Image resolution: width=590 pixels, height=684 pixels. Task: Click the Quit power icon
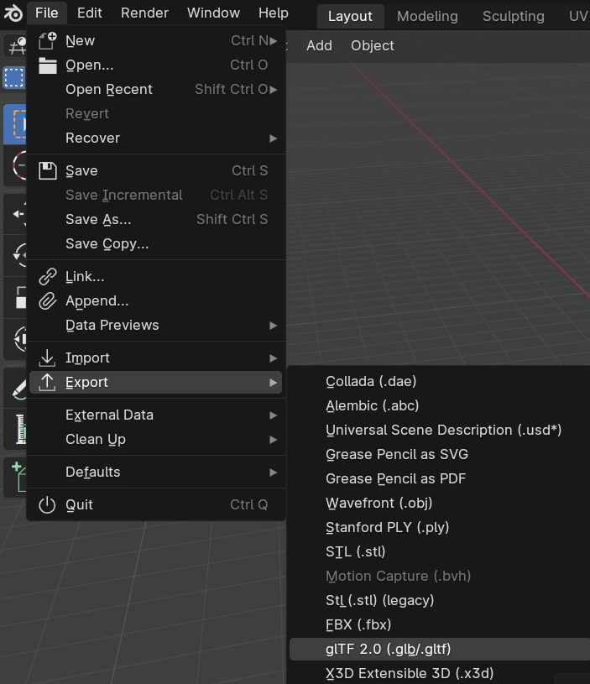(47, 505)
